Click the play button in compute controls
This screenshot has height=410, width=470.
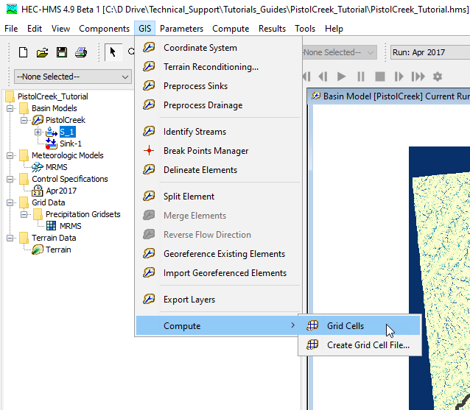pos(341,77)
